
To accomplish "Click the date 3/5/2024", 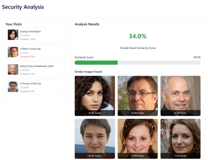I will (24, 88).
